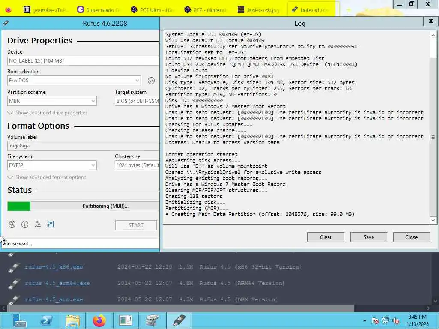Click the Action Center flag tray icon

[375, 320]
